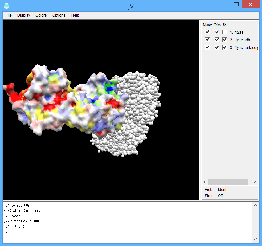Open the Colors menu
Viewport: 262px width, 246px height.
pyautogui.click(x=41, y=15)
